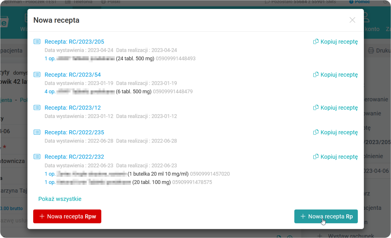
Task: Copy prescription RC/2023/12 via Kopiuj receptę
Action: pos(335,108)
